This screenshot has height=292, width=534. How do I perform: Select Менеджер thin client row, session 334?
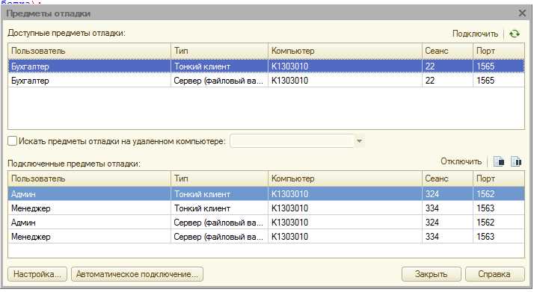tap(266, 208)
